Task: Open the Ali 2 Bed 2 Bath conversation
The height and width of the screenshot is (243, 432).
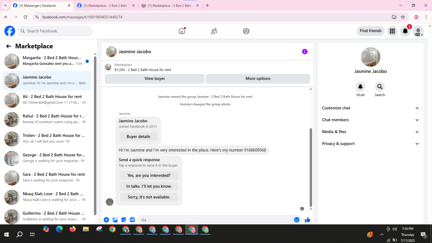Action: coord(46,100)
